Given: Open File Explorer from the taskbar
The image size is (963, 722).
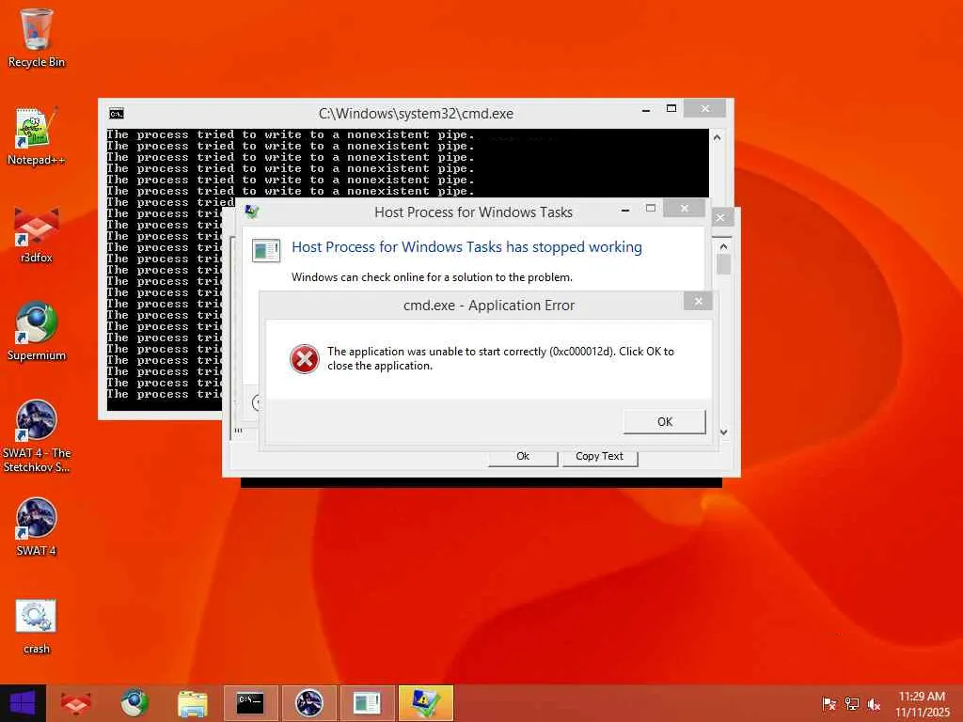Looking at the screenshot, I should pyautogui.click(x=192, y=703).
